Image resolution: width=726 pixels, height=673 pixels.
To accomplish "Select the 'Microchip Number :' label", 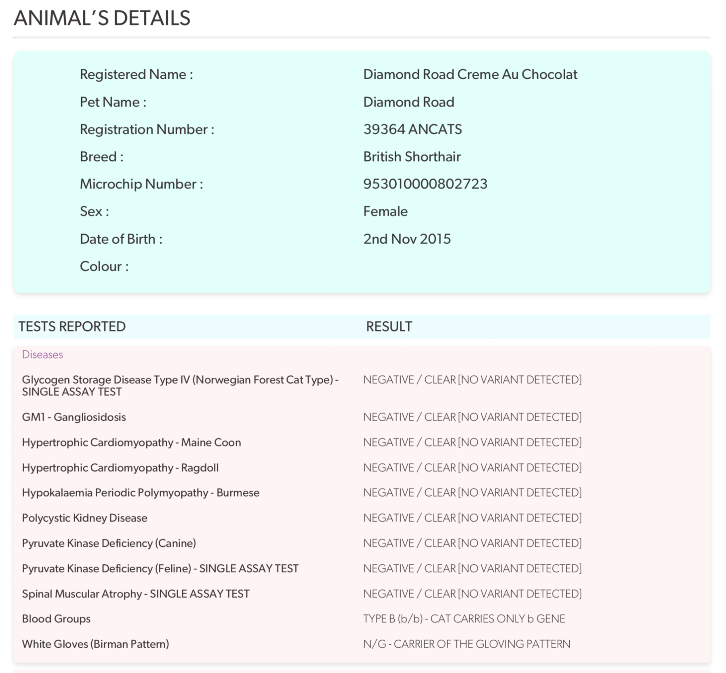I will [x=141, y=184].
